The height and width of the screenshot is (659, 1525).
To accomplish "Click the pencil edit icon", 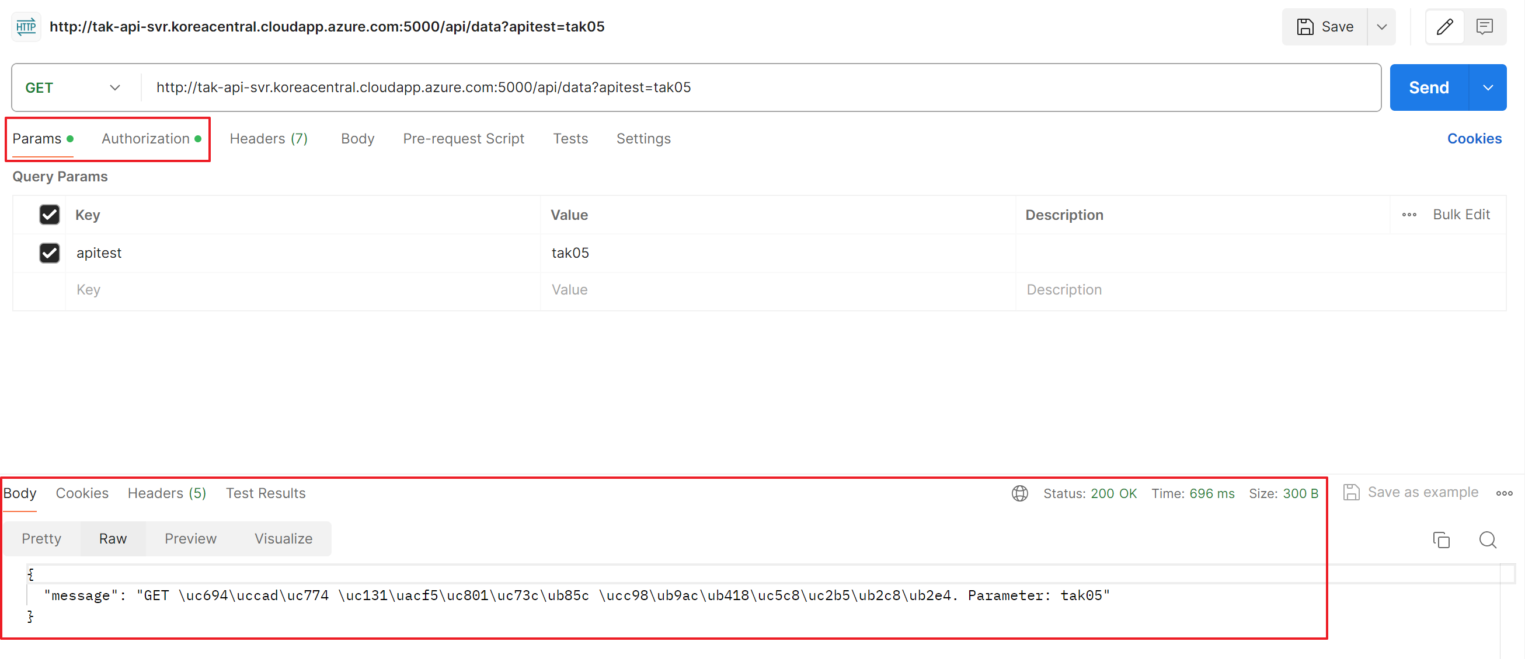I will pyautogui.click(x=1444, y=27).
